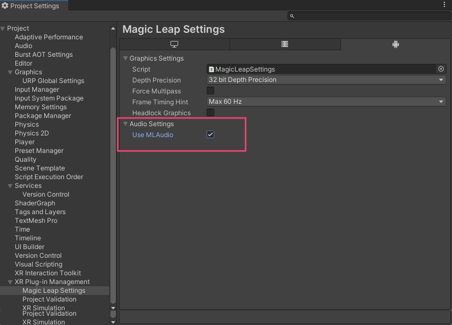Open the three-dot window options menu
The width and height of the screenshot is (452, 325).
coord(444,4)
